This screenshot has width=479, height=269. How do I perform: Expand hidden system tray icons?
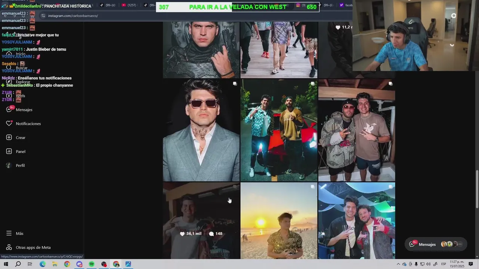(398, 264)
